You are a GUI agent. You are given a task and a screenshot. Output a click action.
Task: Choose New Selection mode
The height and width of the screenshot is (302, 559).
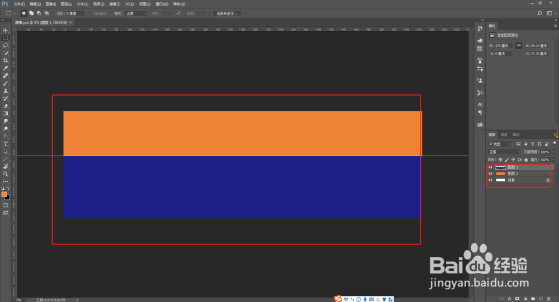point(23,13)
